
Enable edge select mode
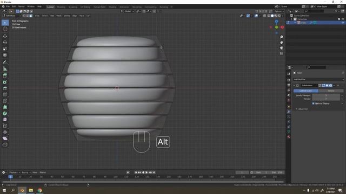click(x=28, y=16)
